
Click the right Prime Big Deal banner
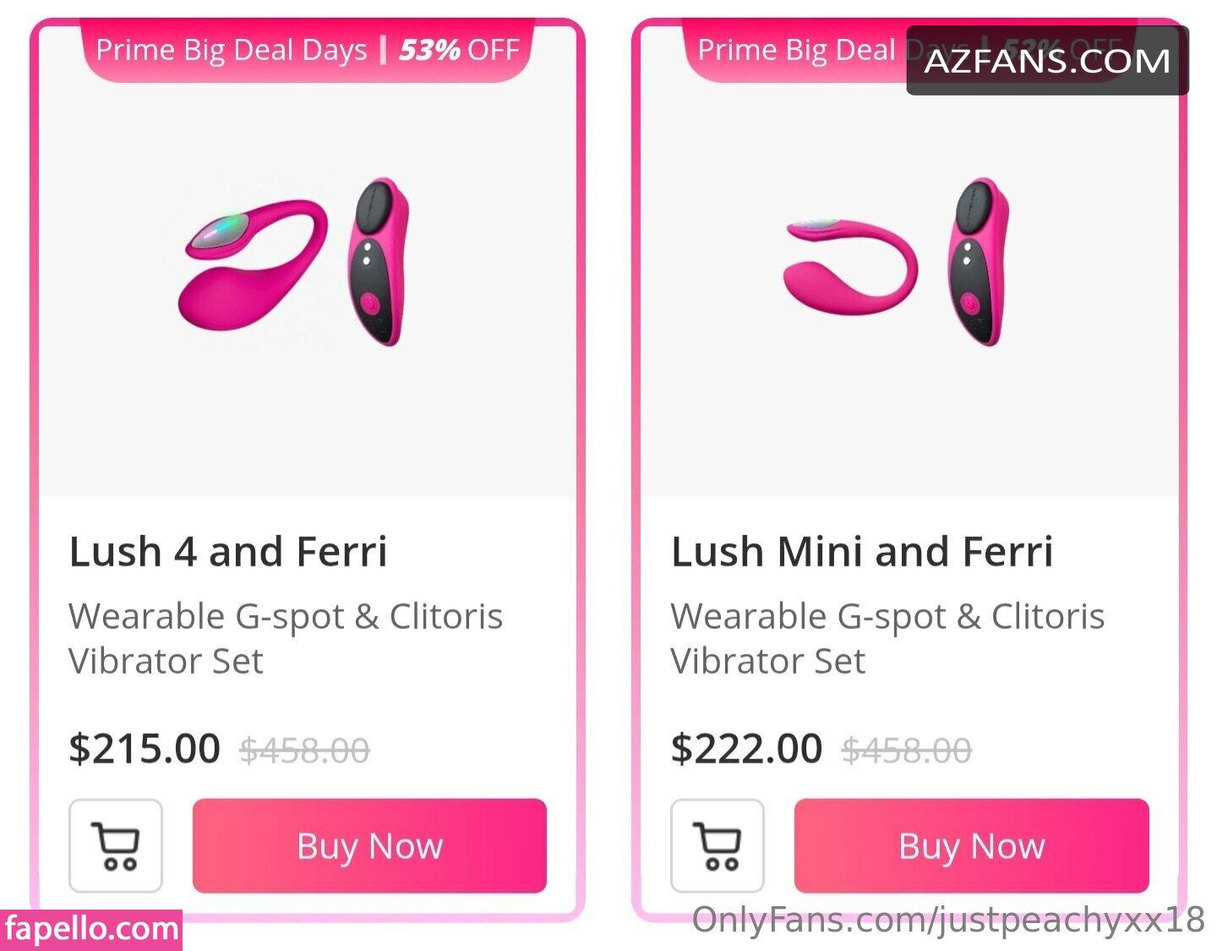[x=794, y=51]
